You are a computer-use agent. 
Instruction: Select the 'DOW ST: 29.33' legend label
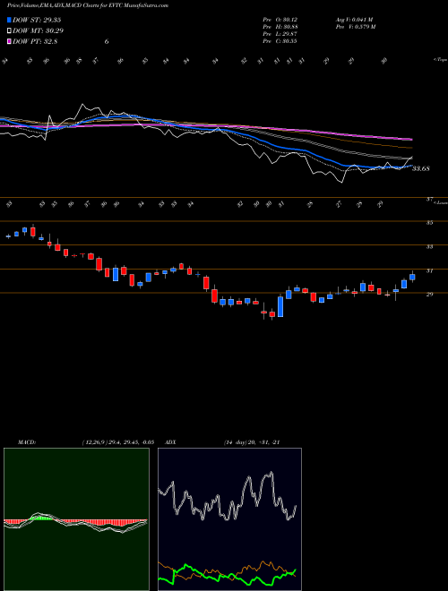(x=37, y=20)
